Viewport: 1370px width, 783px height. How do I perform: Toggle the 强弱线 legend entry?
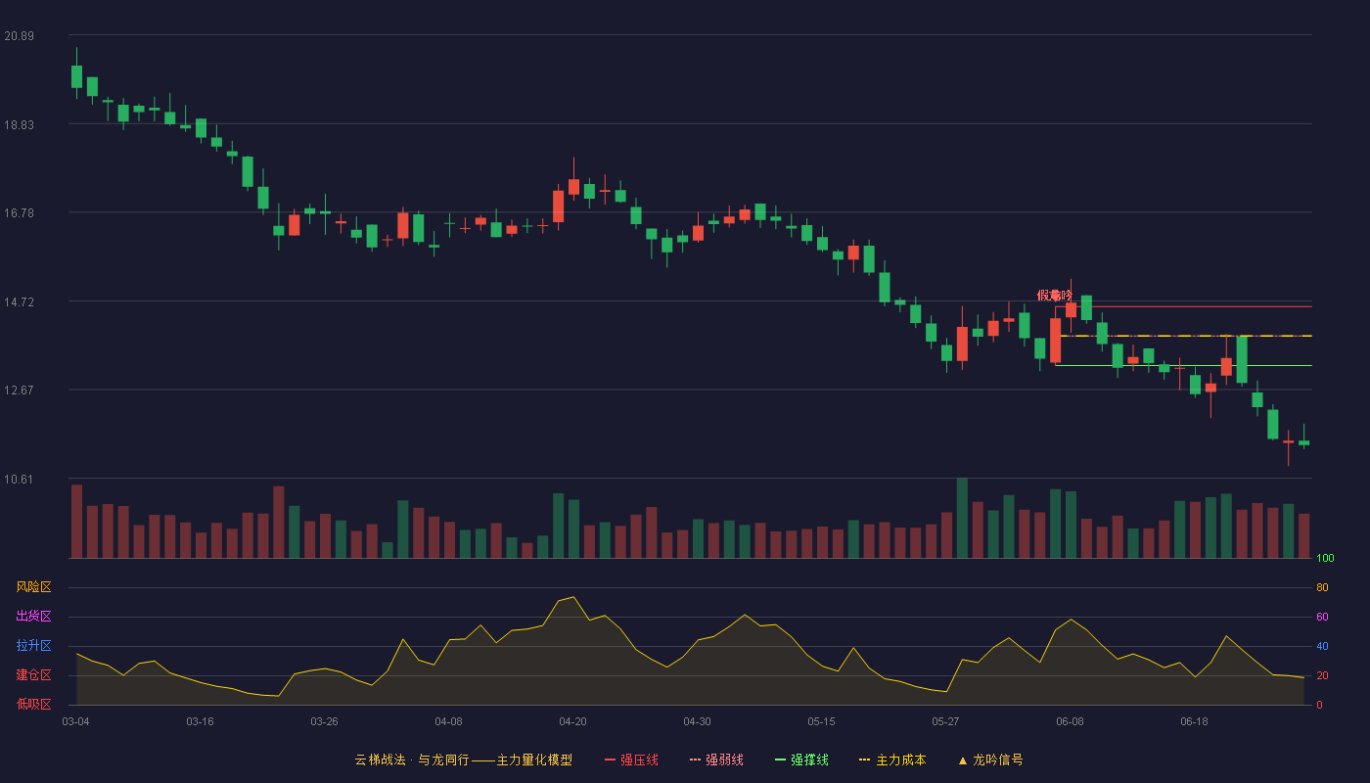click(x=716, y=760)
